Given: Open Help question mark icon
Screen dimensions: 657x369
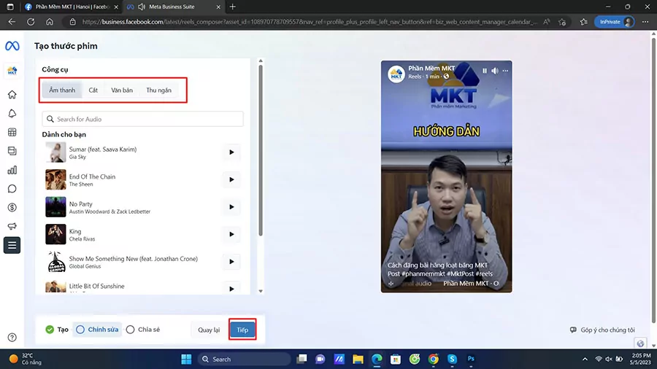Looking at the screenshot, I should [12, 337].
